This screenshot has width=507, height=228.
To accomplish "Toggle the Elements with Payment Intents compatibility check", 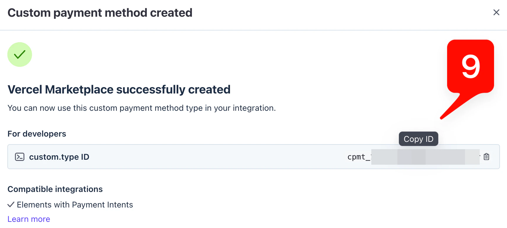I will (11, 205).
